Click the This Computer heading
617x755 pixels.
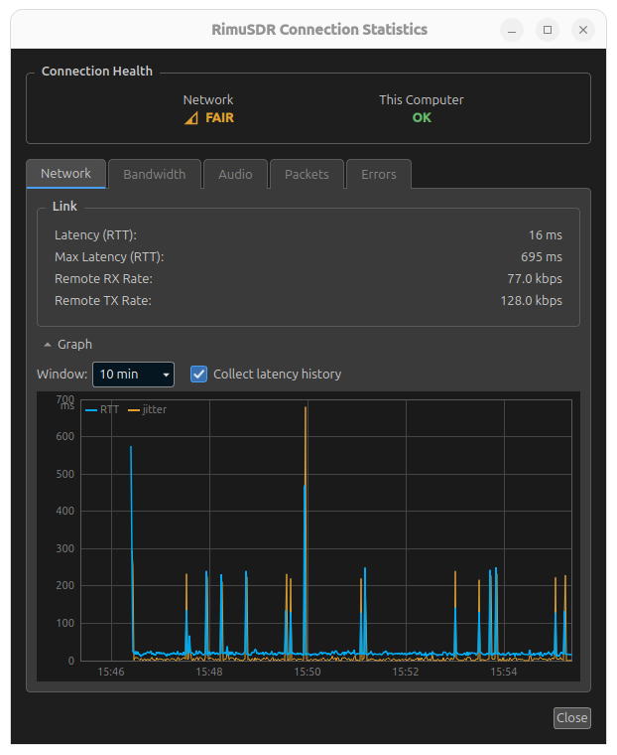point(422,100)
